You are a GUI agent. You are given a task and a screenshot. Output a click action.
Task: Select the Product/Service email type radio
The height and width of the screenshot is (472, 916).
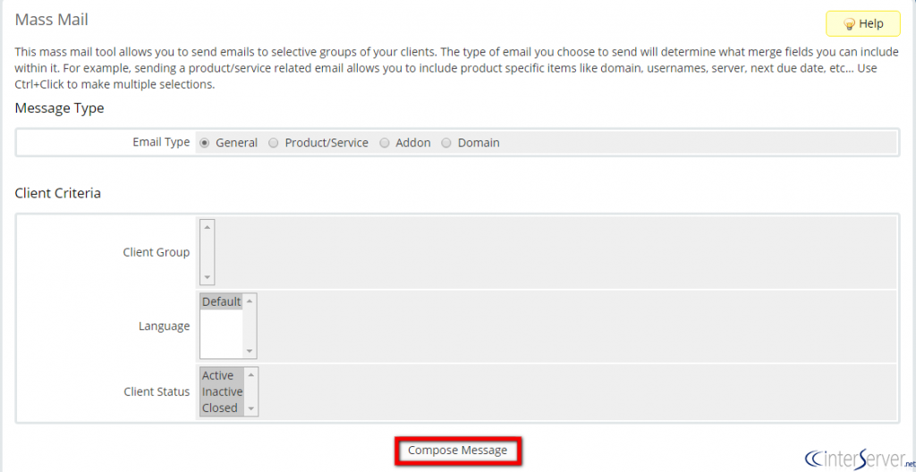pos(274,143)
